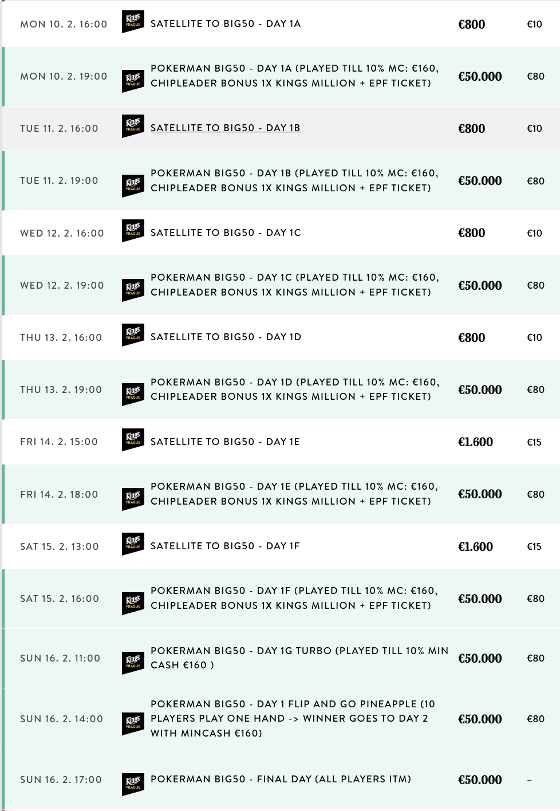560x811 pixels.
Task: Open Pokerman BIG50 - Day 1A tournament
Action: point(295,76)
